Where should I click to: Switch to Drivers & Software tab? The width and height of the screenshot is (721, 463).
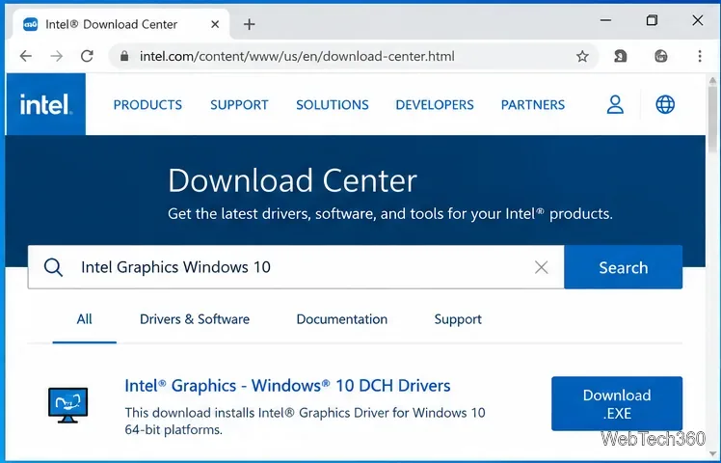point(195,319)
